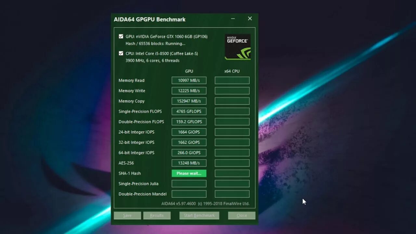Image resolution: width=416 pixels, height=234 pixels.
Task: Uncheck the CPU Intel Core i5-8500 checkbox
Action: (x=121, y=53)
